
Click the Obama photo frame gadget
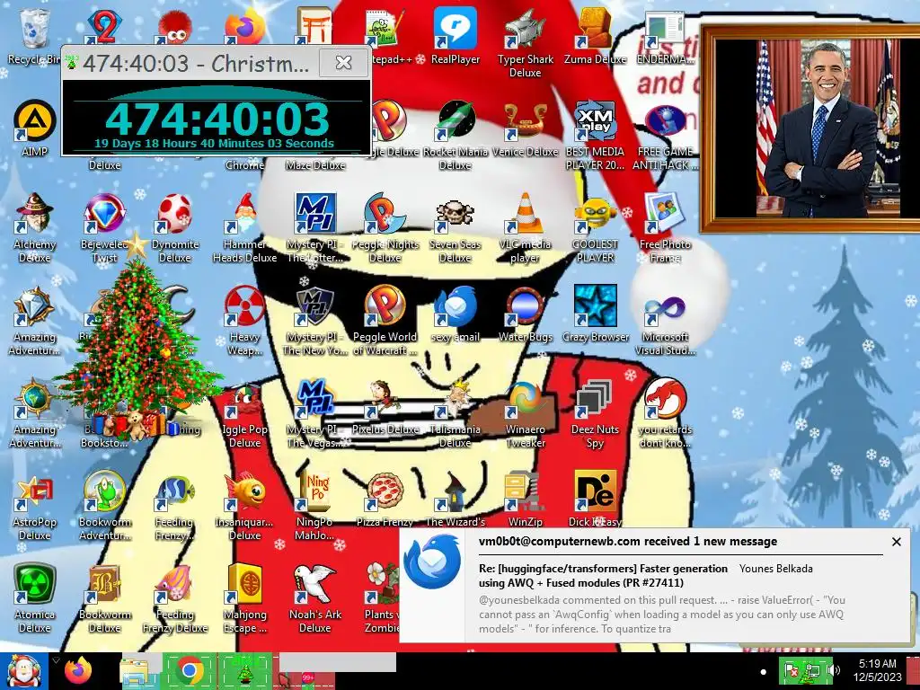pyautogui.click(x=810, y=129)
